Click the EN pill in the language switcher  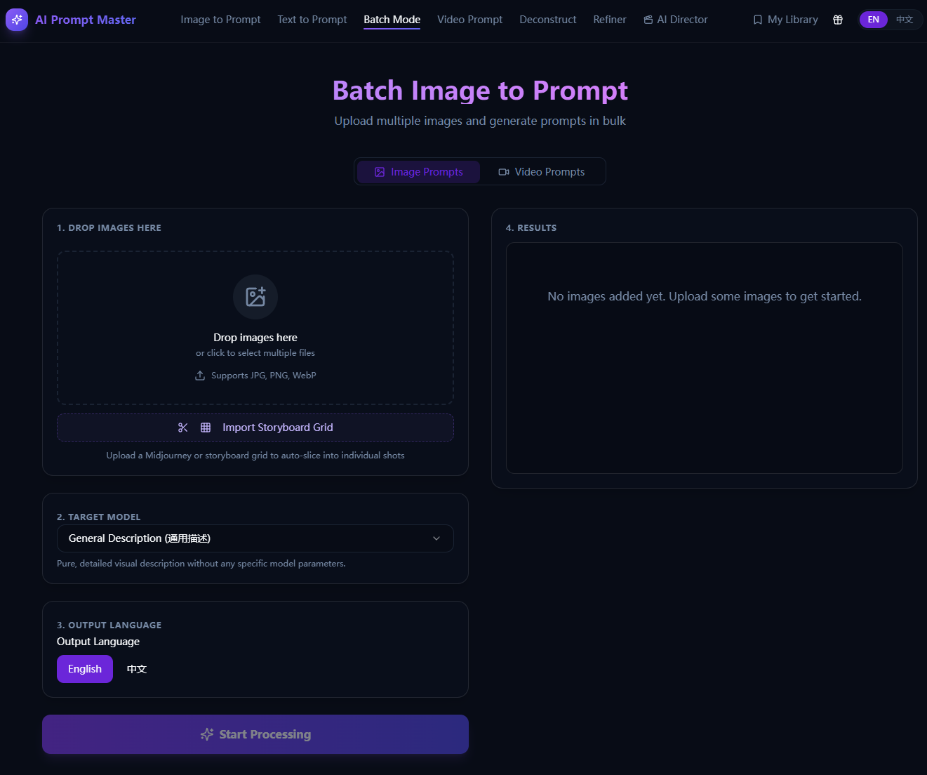point(873,20)
